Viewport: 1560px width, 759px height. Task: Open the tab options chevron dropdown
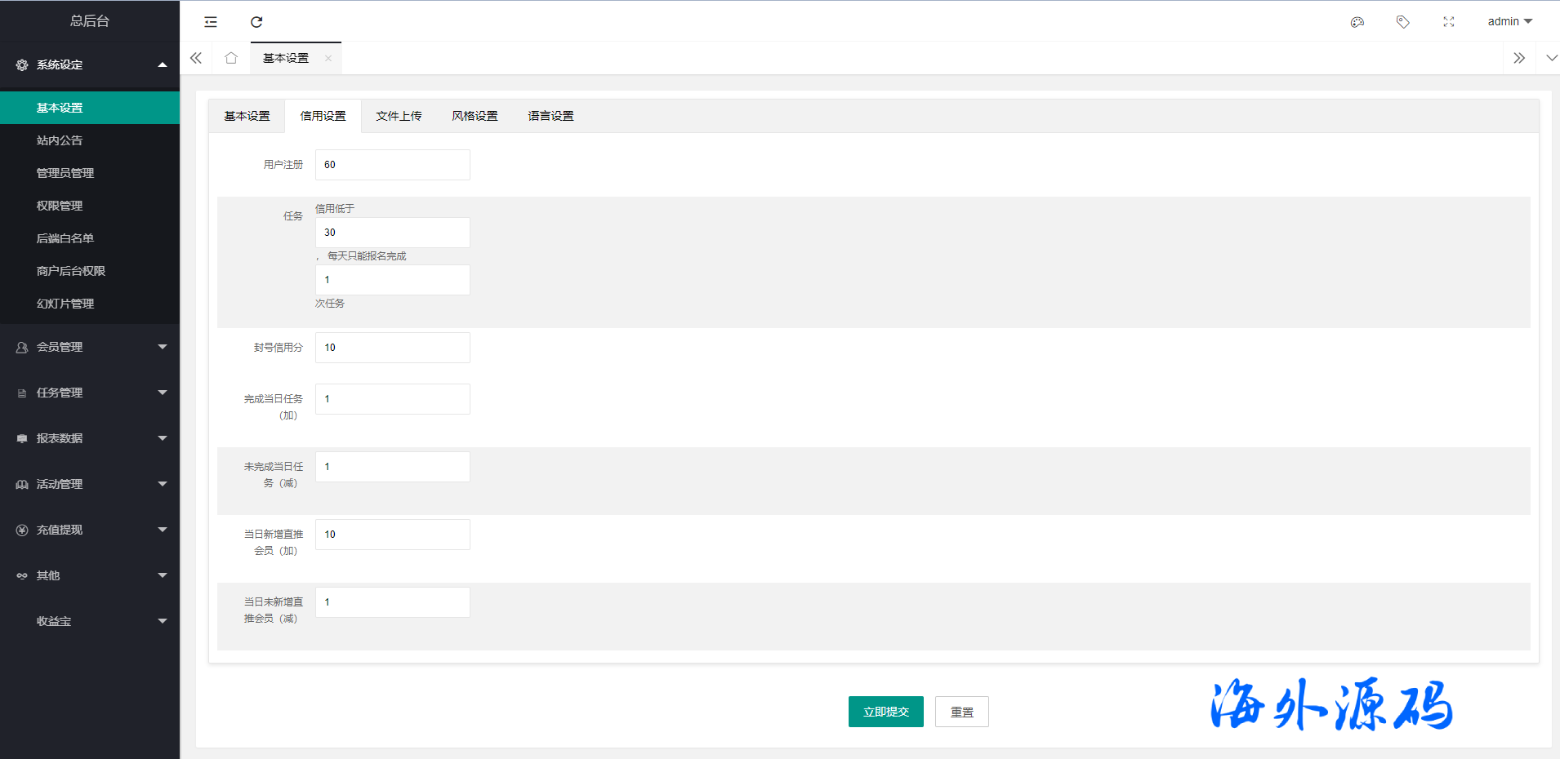coord(1551,58)
